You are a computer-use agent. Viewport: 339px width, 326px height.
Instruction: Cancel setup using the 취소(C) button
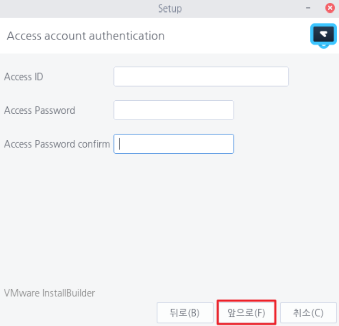308,313
